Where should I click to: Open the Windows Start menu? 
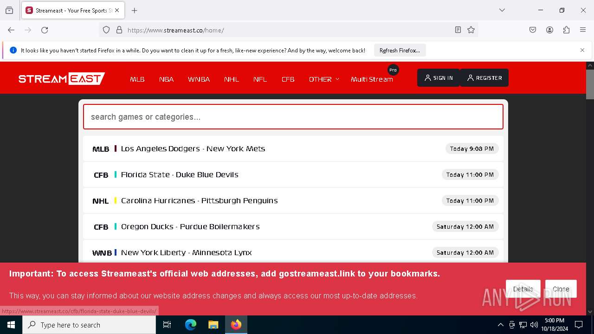coord(11,325)
